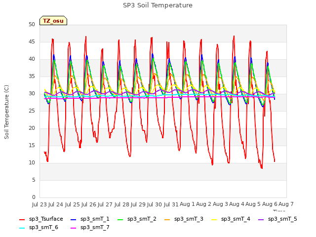
Task: Toggle sp3_smT_4 series in the legend
Action: [x=231, y=219]
